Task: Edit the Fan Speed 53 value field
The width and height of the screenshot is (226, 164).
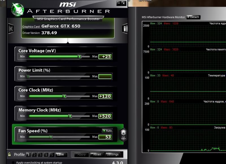Action: tap(105, 137)
